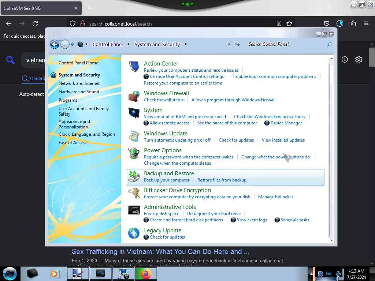Select Appearance and Personalization category

[74, 124]
